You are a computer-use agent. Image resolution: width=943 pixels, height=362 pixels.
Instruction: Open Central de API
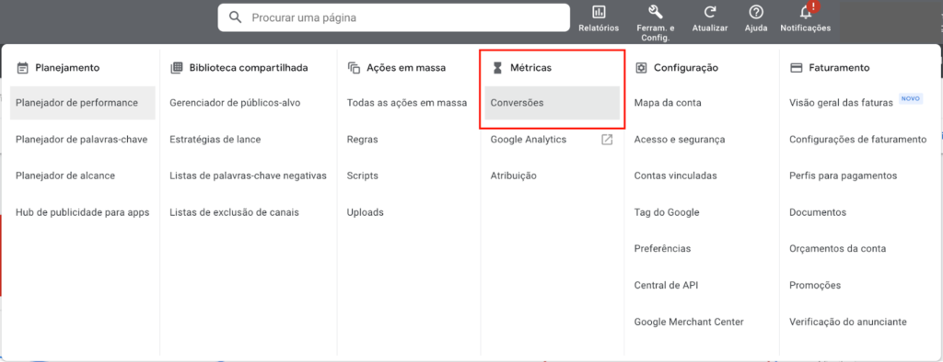[x=666, y=285]
